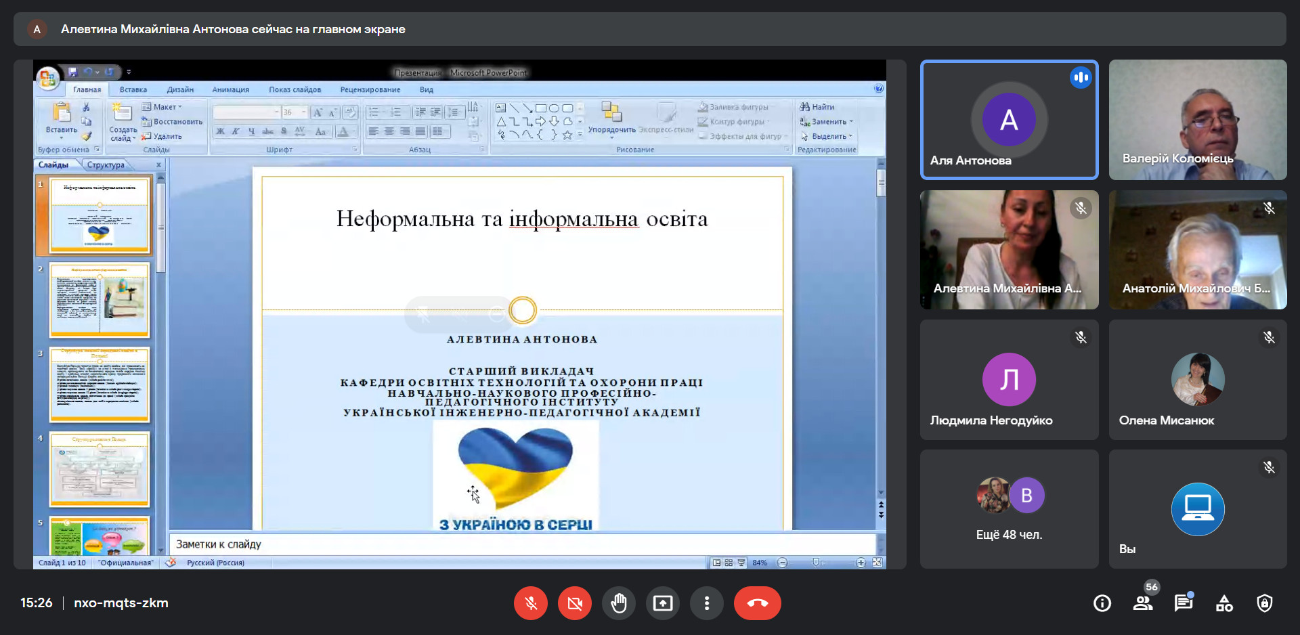Center the text in Абзац group
The image size is (1300, 635).
click(x=389, y=131)
